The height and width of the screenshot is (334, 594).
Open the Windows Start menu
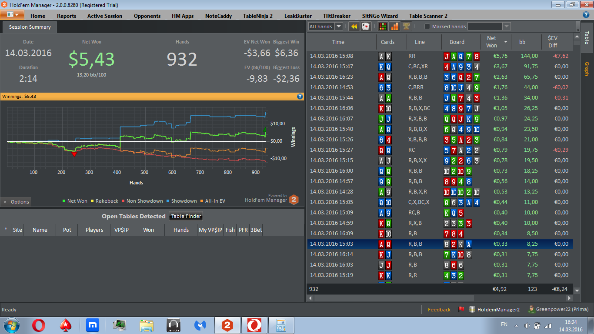[x=11, y=325]
